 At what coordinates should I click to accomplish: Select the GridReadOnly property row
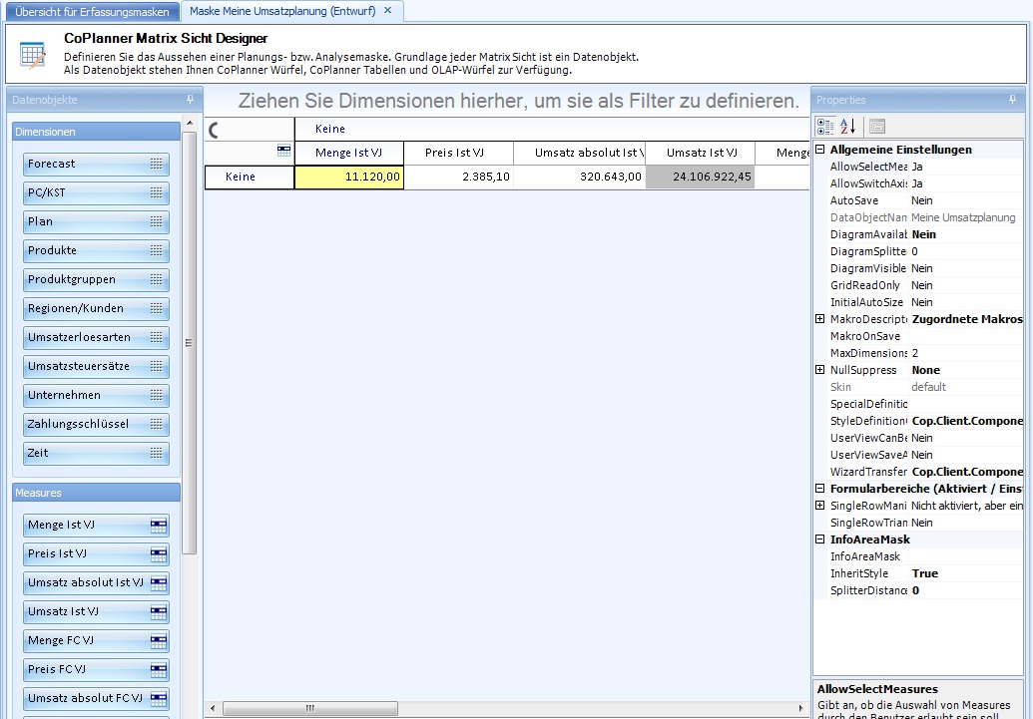(x=919, y=285)
